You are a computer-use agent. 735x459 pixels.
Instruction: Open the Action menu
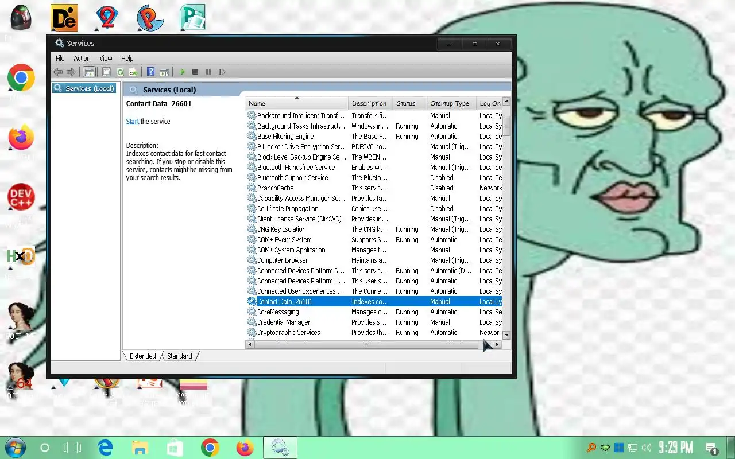pos(82,58)
